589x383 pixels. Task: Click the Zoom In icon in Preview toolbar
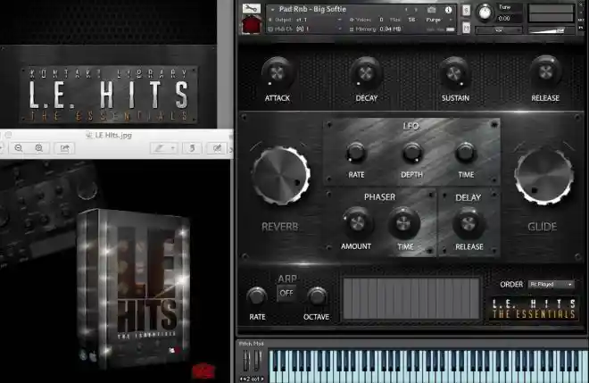[38, 148]
